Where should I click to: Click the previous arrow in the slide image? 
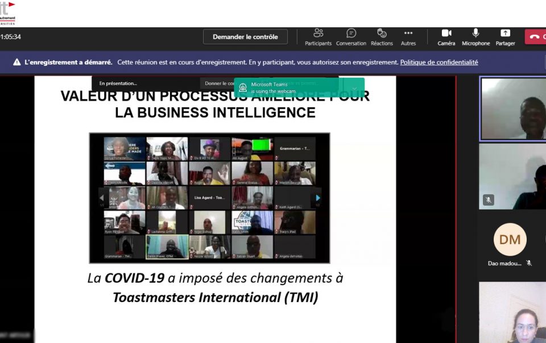pyautogui.click(x=102, y=198)
